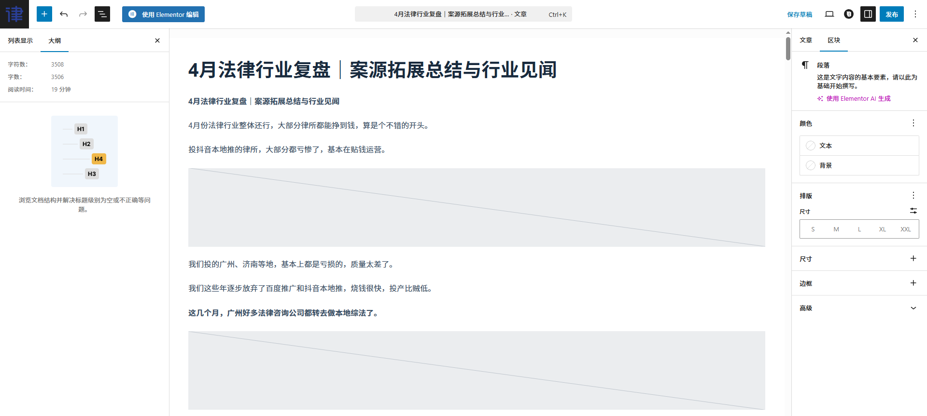Undo the last change
This screenshot has height=416, width=927.
pyautogui.click(x=64, y=14)
